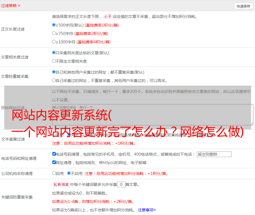Choose 不限定文章相关度 option
Image resolution: width=255 pixels, height=215 pixels.
(54, 61)
